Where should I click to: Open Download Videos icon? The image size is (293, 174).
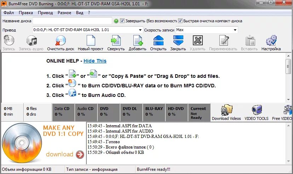pyautogui.click(x=226, y=110)
